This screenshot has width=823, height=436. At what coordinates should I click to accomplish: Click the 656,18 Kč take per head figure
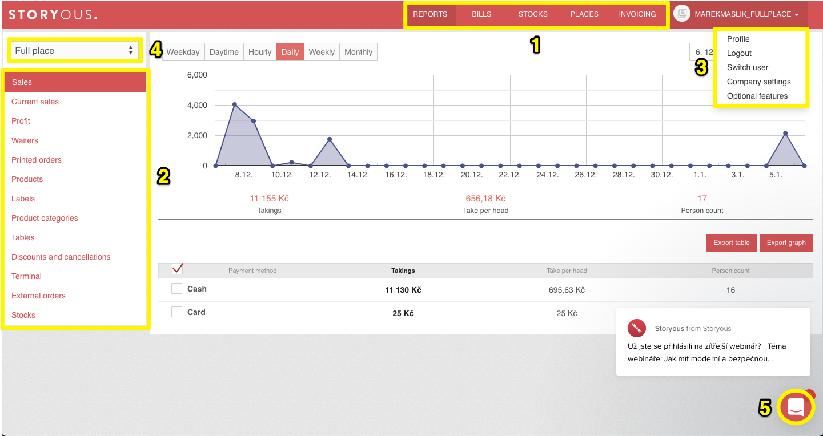pos(485,199)
